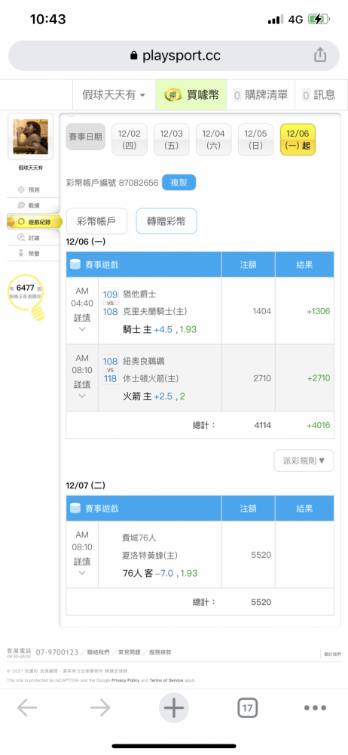Click the 轉贈彩幣 button
Viewport: 348px width, 755px height.
tap(166, 221)
